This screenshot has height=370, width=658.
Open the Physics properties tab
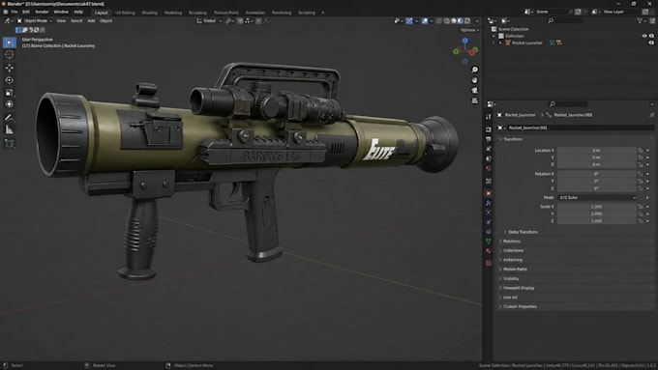click(489, 222)
